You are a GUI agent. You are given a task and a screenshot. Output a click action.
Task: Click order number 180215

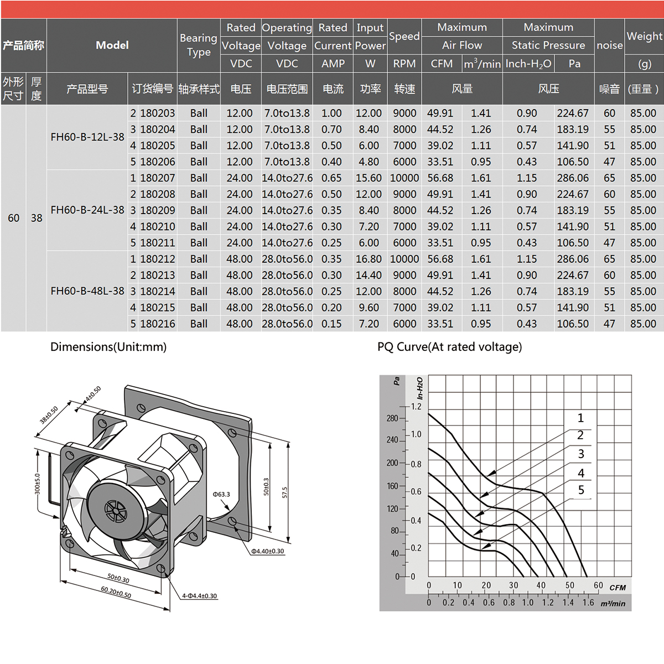[158, 308]
